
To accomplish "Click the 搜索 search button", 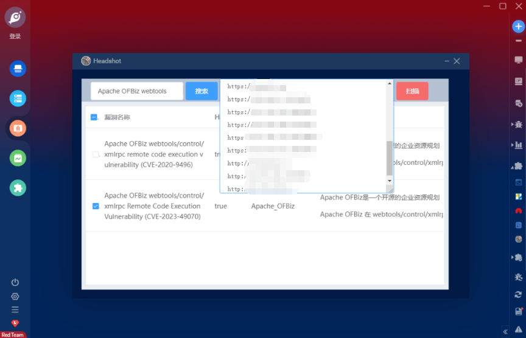I will pos(202,91).
